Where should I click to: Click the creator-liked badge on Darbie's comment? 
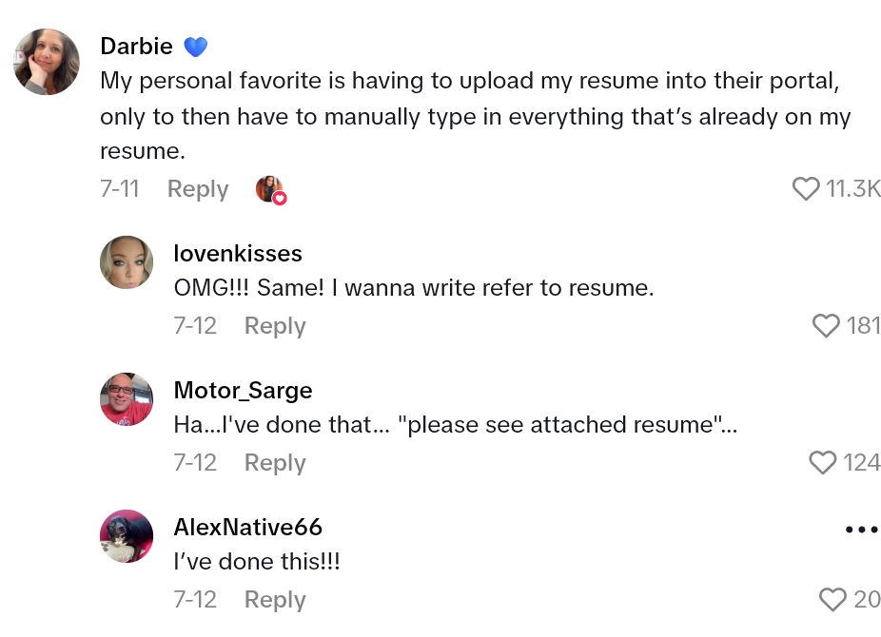(x=270, y=189)
